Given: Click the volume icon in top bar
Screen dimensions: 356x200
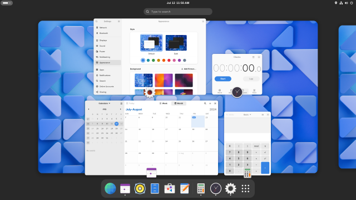Looking at the screenshot, I should [x=346, y=3].
